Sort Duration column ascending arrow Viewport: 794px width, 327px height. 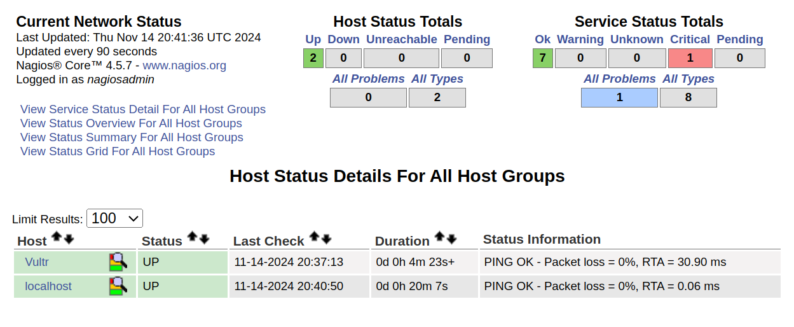pyautogui.click(x=439, y=237)
